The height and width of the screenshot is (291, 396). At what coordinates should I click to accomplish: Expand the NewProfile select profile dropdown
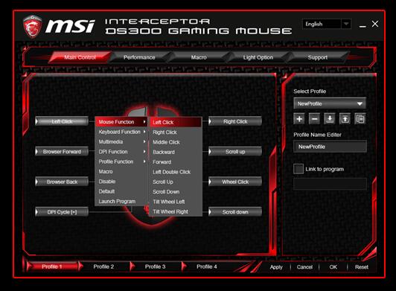(330, 103)
